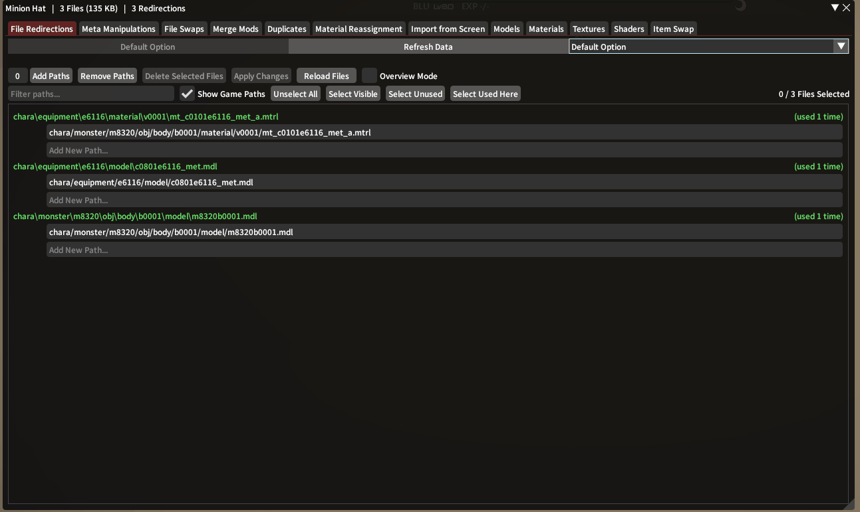Close the Minion Hat window
Image resolution: width=860 pixels, height=512 pixels.
point(846,8)
